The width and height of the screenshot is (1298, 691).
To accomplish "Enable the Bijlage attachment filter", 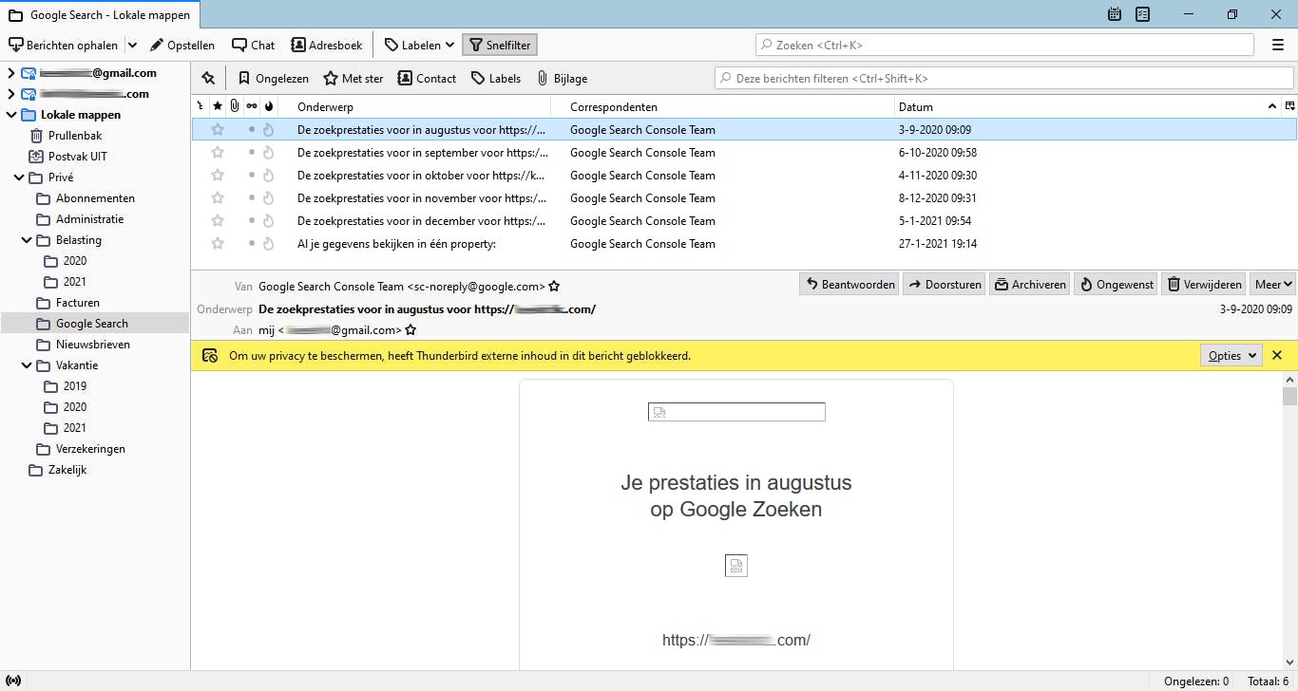I will click(x=562, y=78).
